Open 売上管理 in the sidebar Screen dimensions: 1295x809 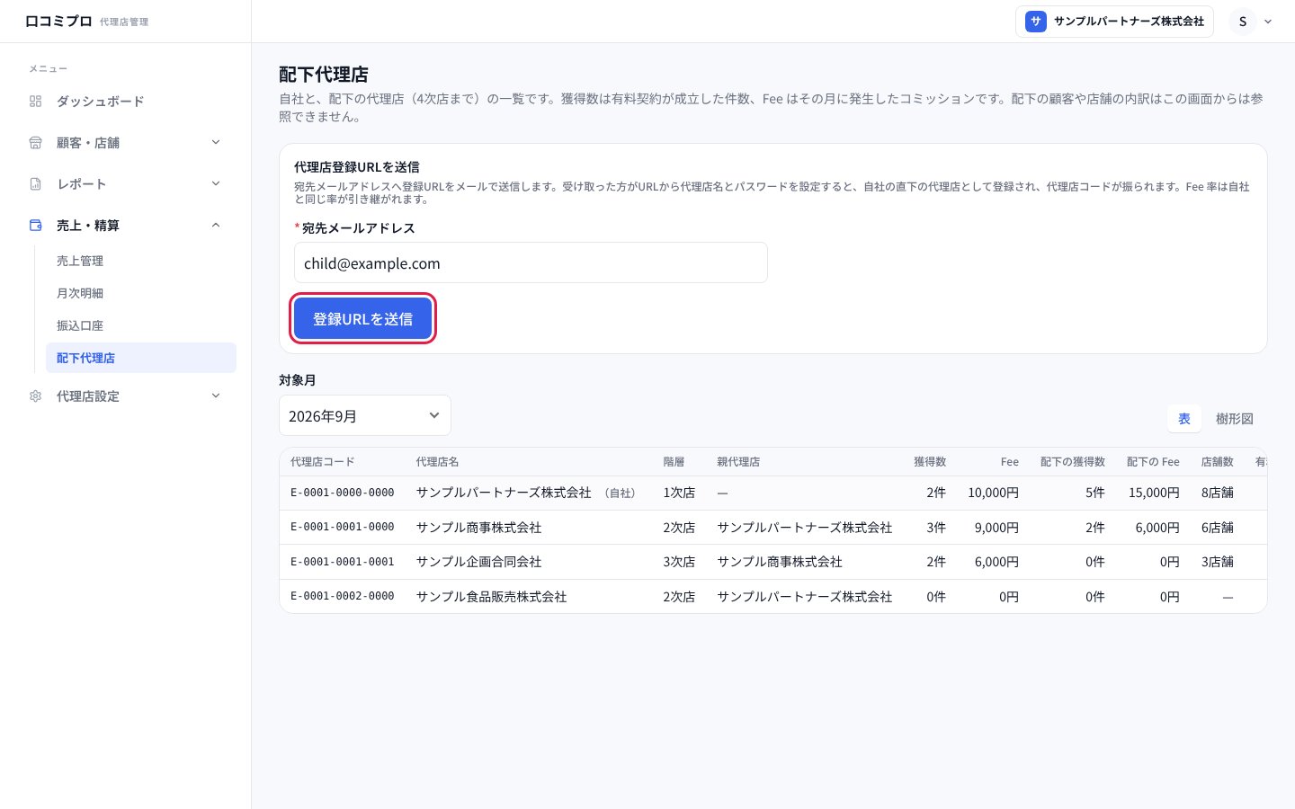click(141, 261)
